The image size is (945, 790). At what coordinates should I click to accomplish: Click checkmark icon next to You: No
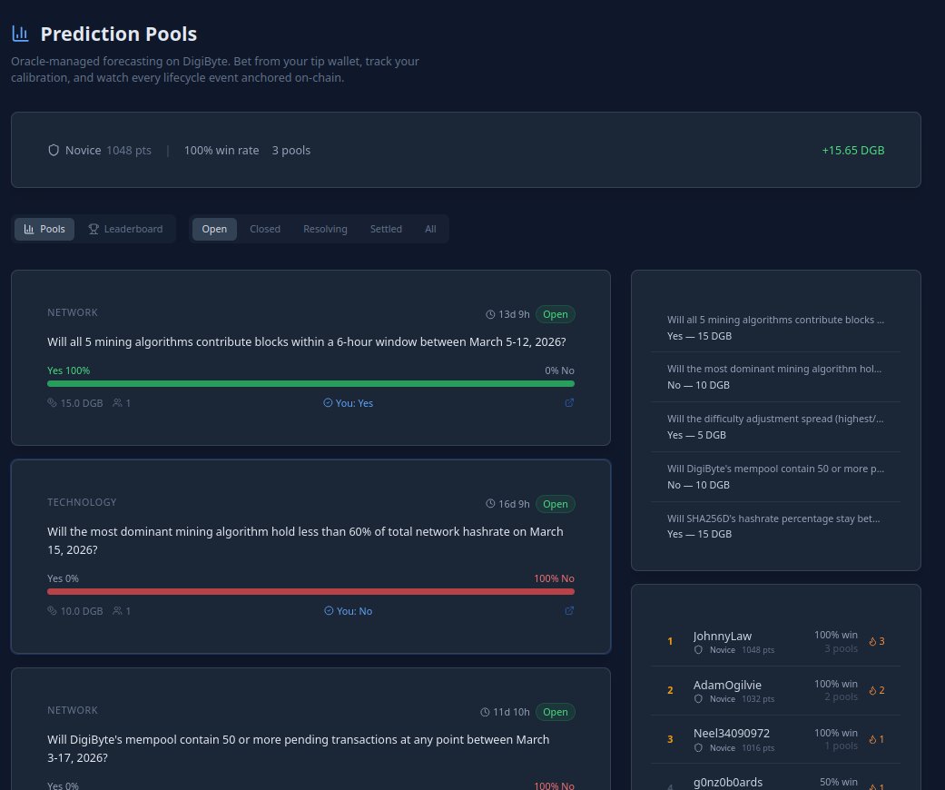tap(329, 611)
